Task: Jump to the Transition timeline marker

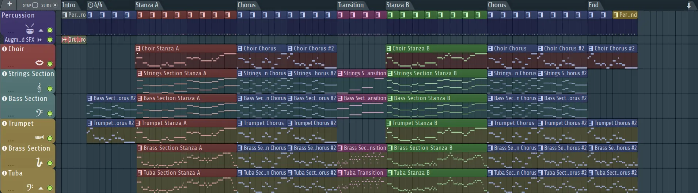Action: pyautogui.click(x=350, y=5)
